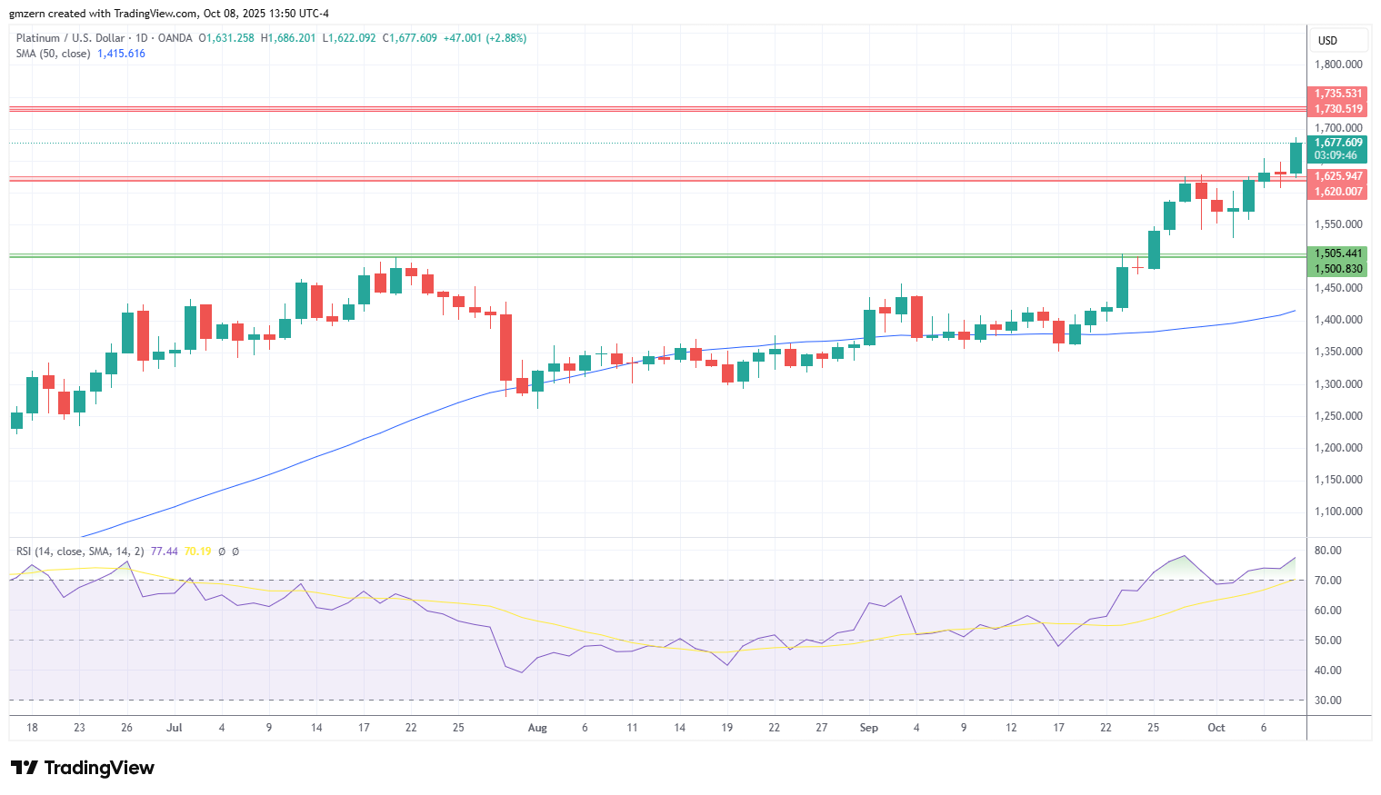This screenshot has width=1381, height=795.
Task: Click the 19 date label on the time axis
Action: coord(727,728)
